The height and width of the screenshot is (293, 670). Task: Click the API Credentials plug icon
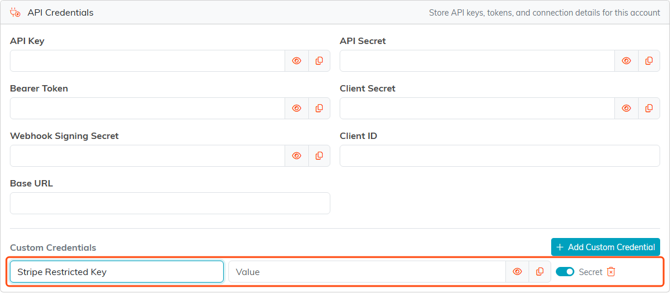point(16,13)
